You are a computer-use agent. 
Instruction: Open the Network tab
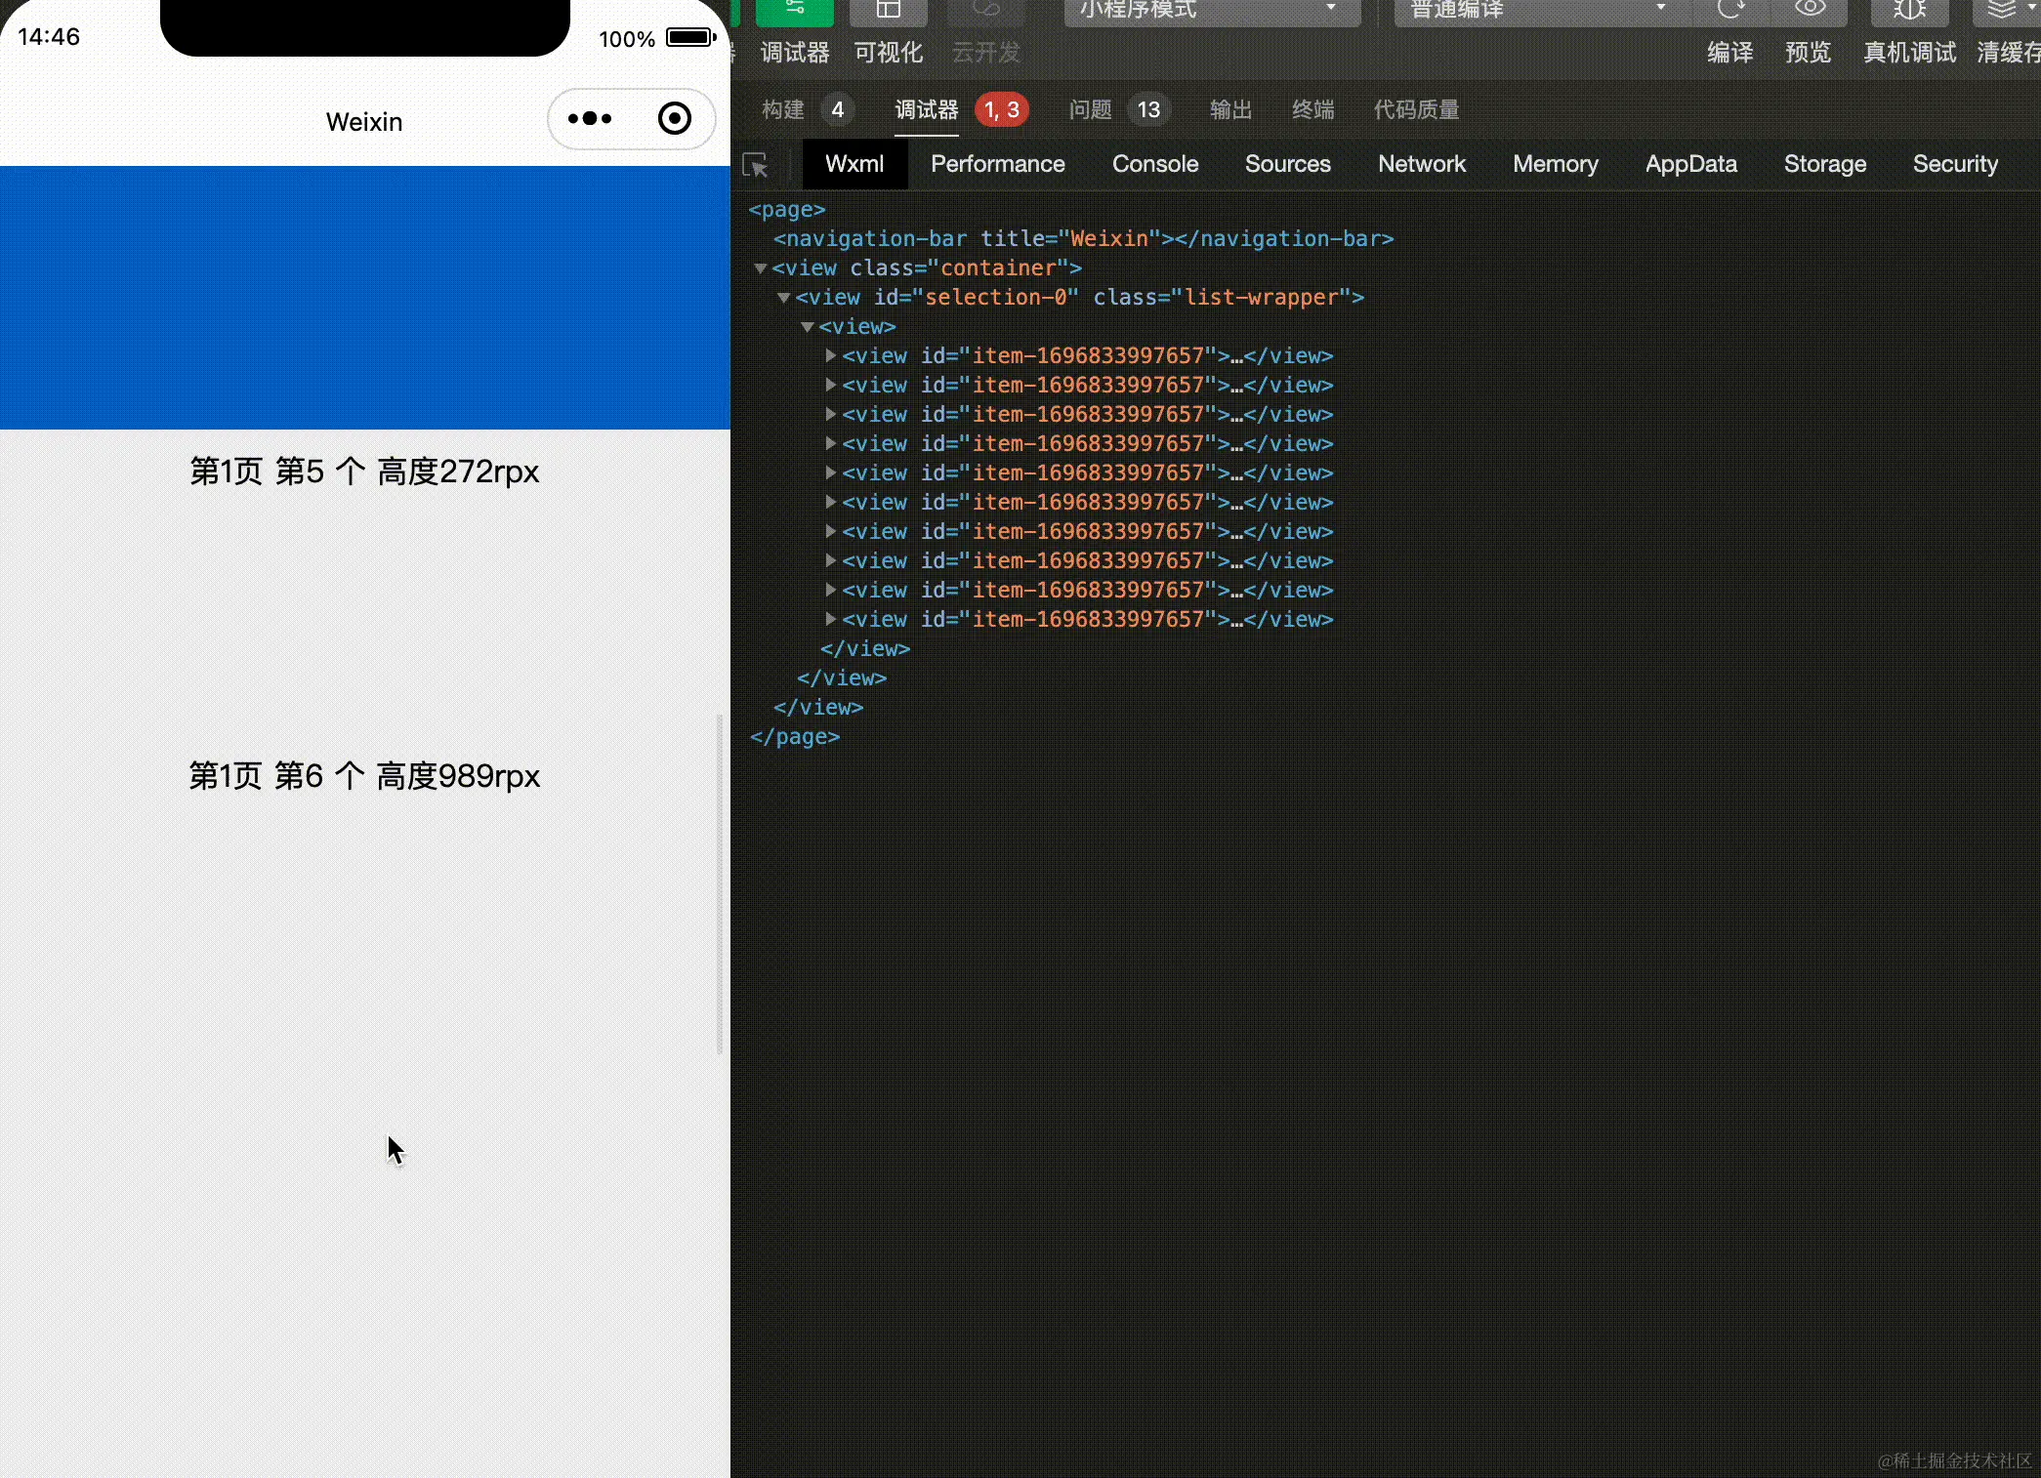[x=1421, y=164]
